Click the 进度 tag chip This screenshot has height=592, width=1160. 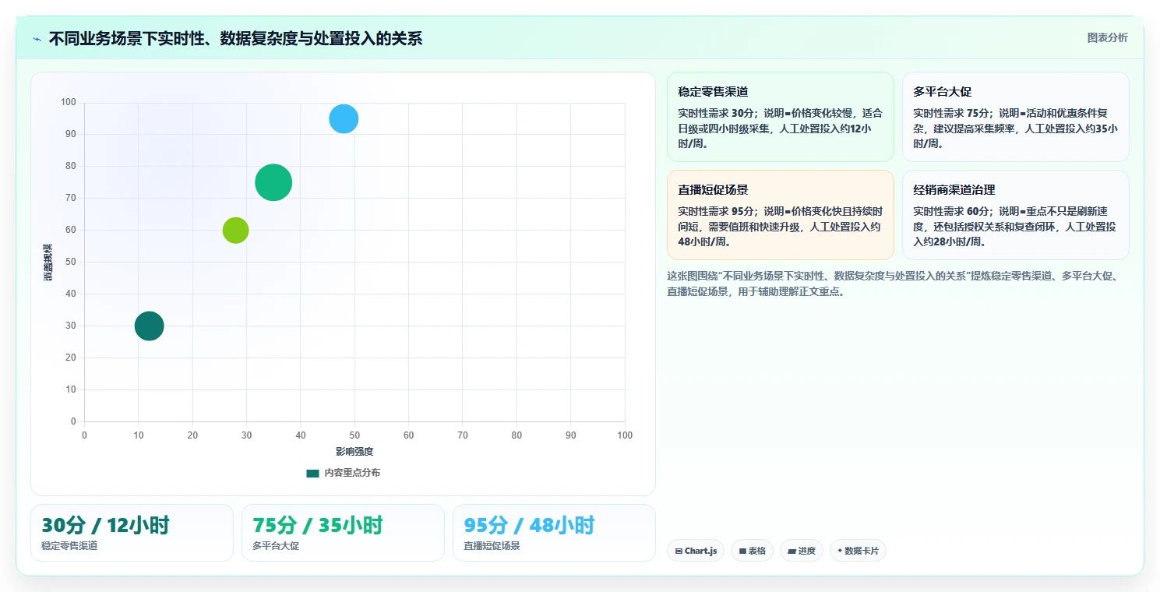pyautogui.click(x=801, y=551)
